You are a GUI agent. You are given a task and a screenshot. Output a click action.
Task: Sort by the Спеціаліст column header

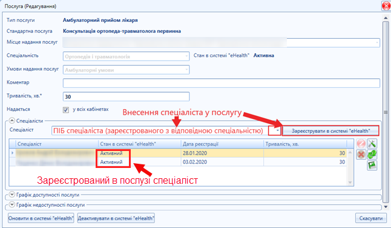click(x=57, y=144)
